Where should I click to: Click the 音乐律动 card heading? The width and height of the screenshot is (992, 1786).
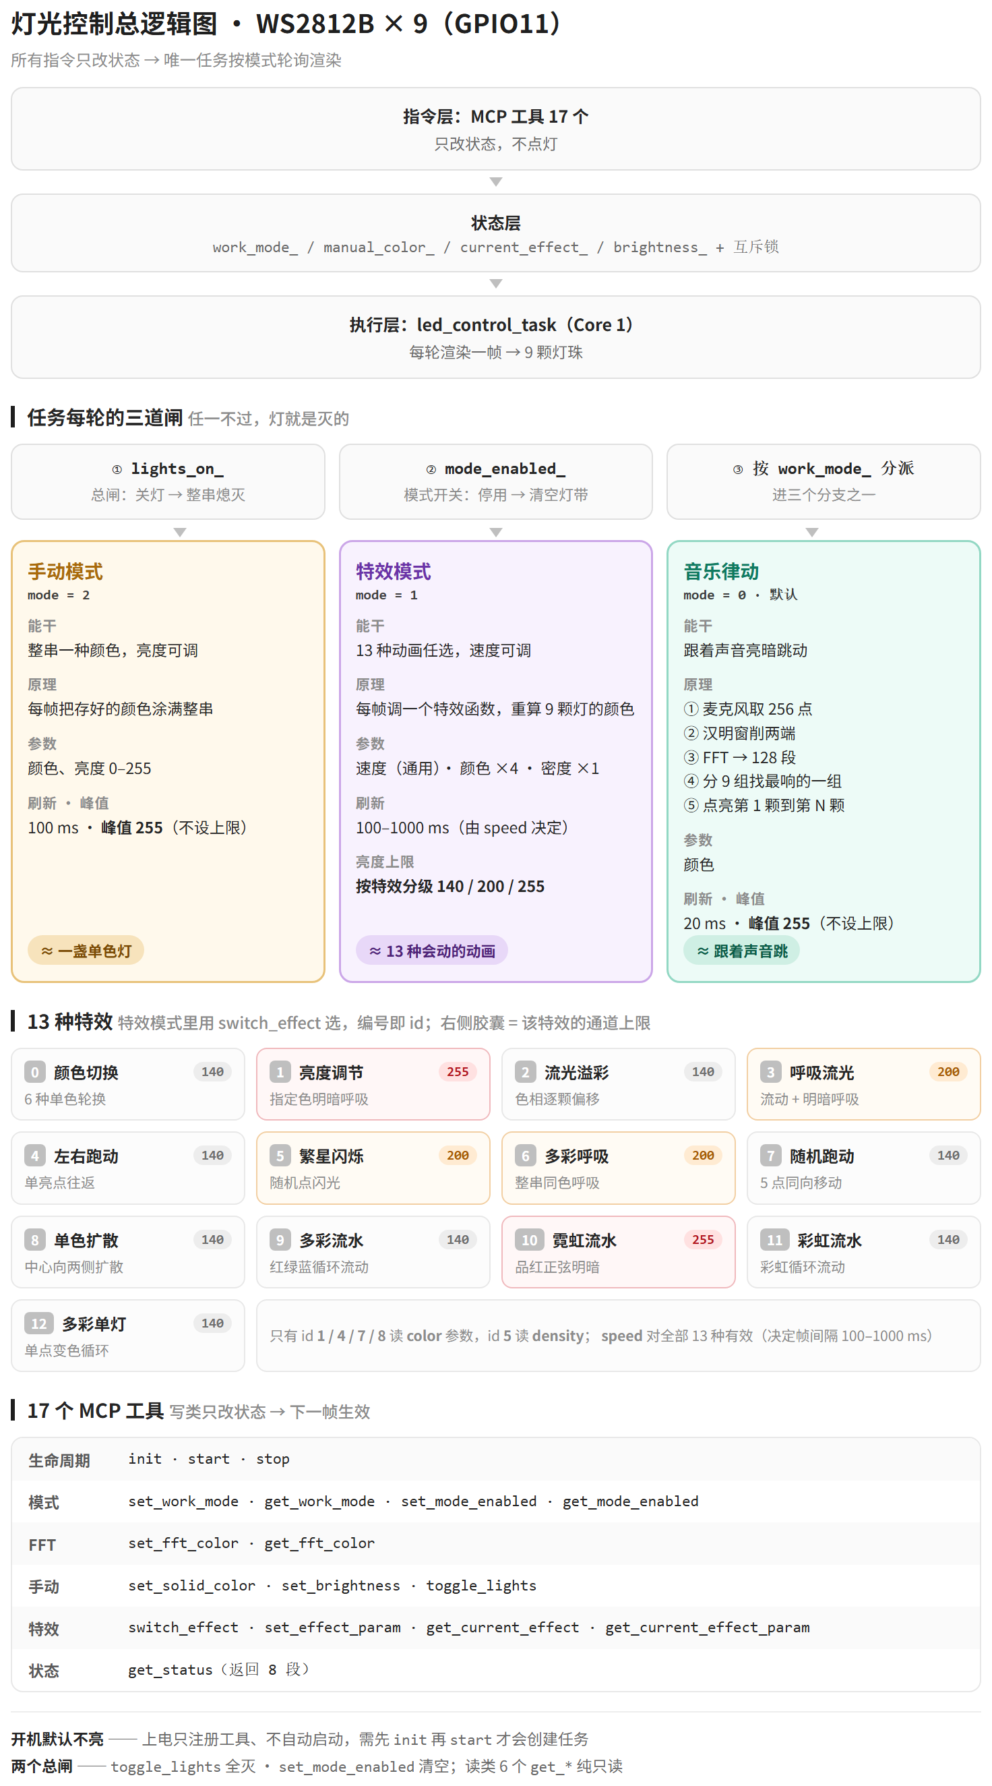[721, 571]
